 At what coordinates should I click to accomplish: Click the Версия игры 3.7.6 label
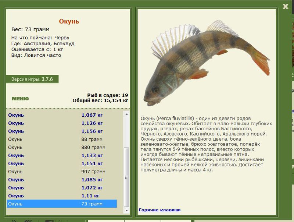tap(32, 79)
